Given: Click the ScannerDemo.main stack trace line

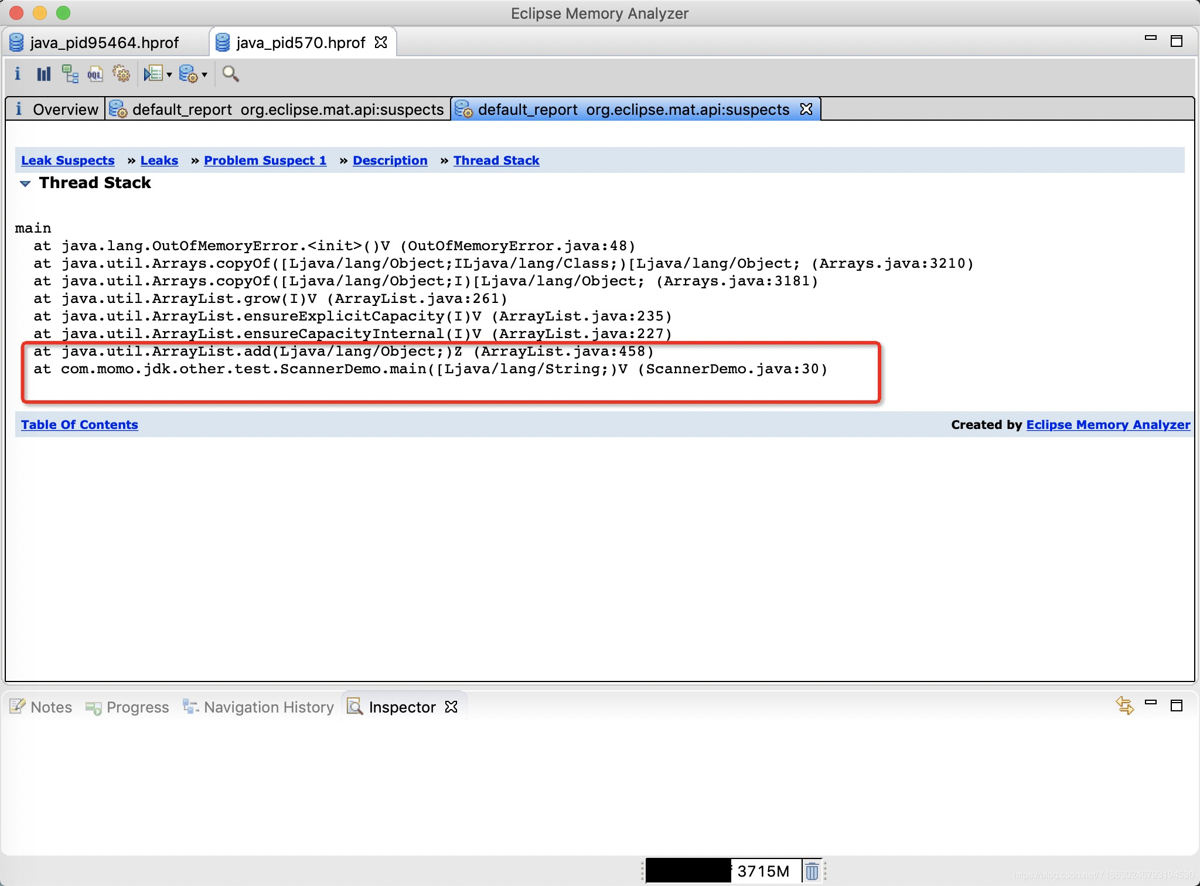Looking at the screenshot, I should pyautogui.click(x=431, y=369).
